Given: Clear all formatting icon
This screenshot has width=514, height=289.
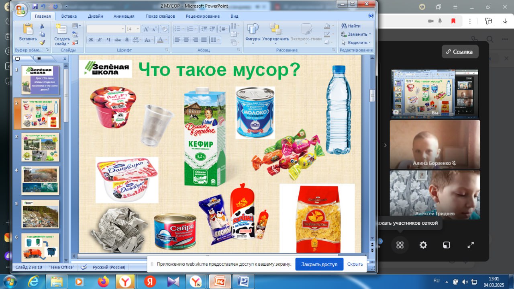Looking at the screenshot, I should (164, 29).
